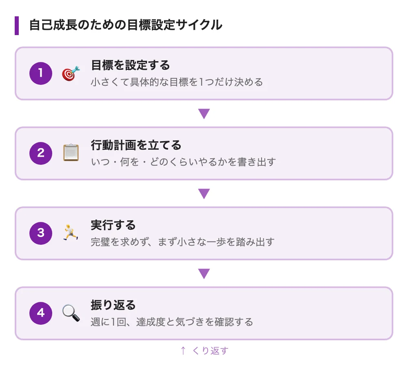Image resolution: width=408 pixels, height=377 pixels.
Task: Click the description 完璧を求めず、まず小さな一歩を踏み出す
Action: coord(182,242)
